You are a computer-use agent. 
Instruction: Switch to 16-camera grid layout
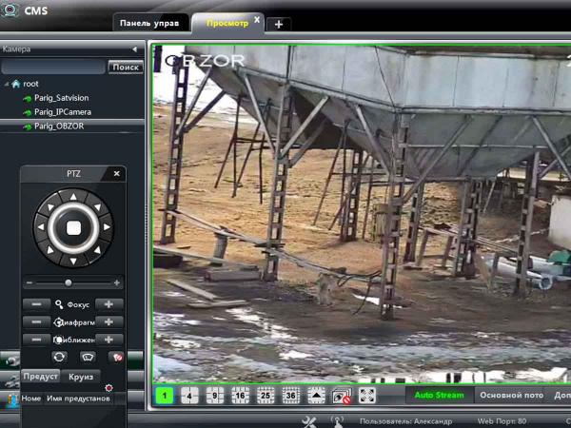click(240, 396)
